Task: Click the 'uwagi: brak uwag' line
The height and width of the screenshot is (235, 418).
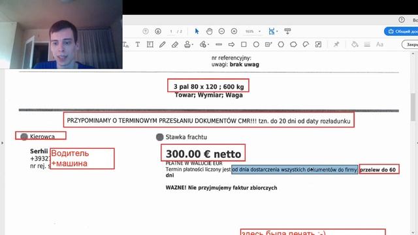Action: (235, 65)
